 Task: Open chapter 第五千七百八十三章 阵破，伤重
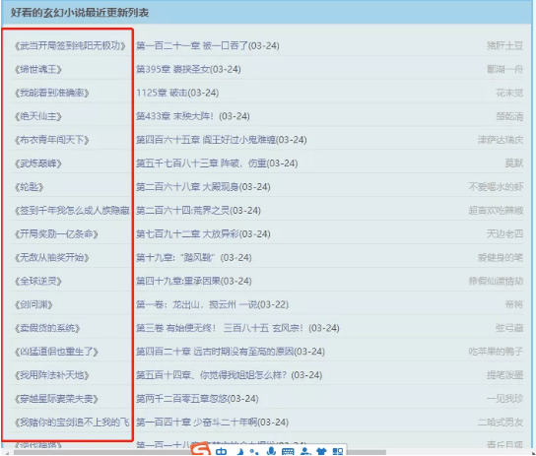[217, 163]
